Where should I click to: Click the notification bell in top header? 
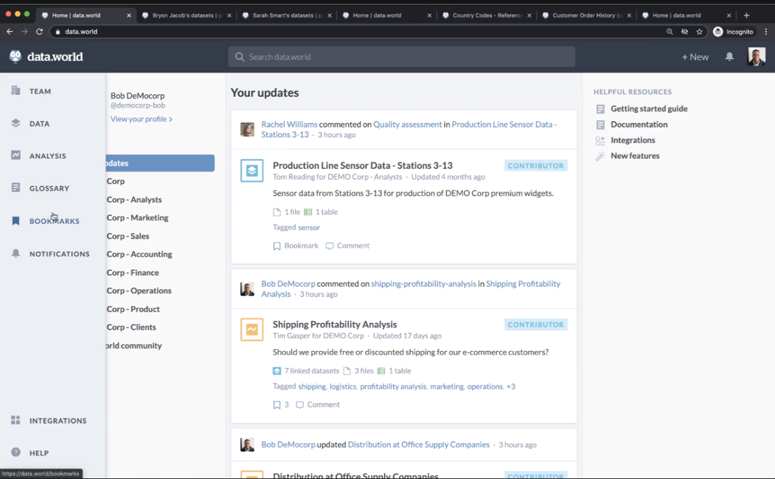(729, 57)
